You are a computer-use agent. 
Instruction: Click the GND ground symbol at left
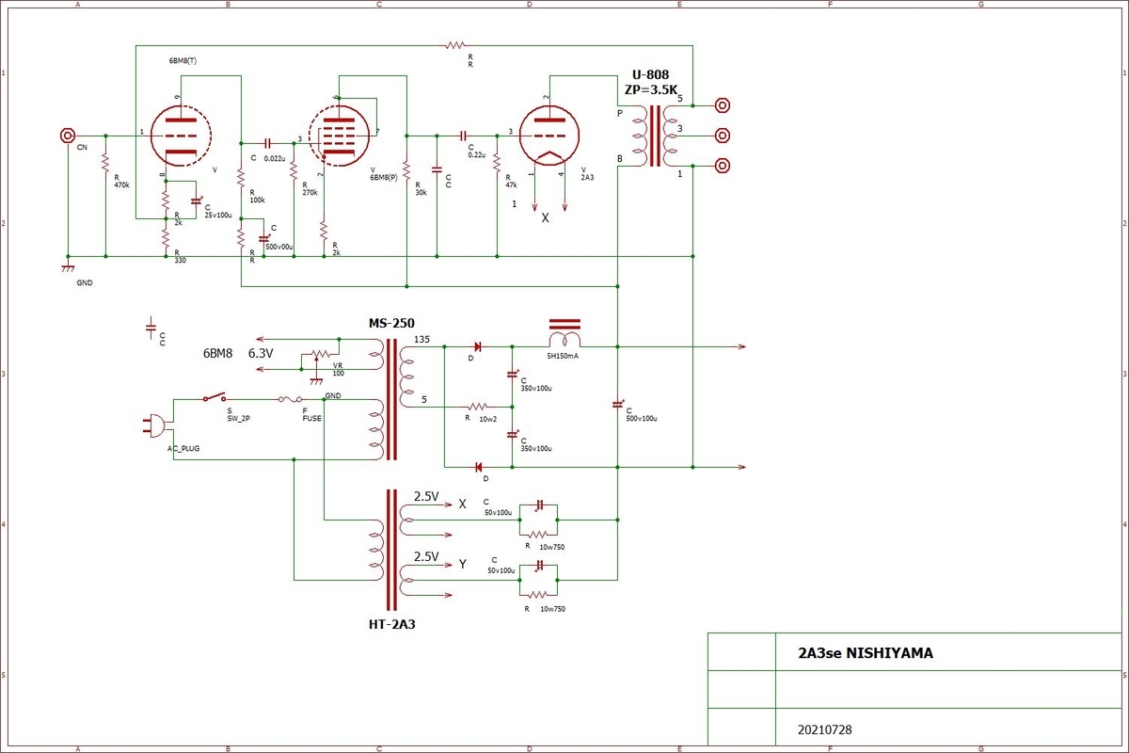tap(68, 267)
